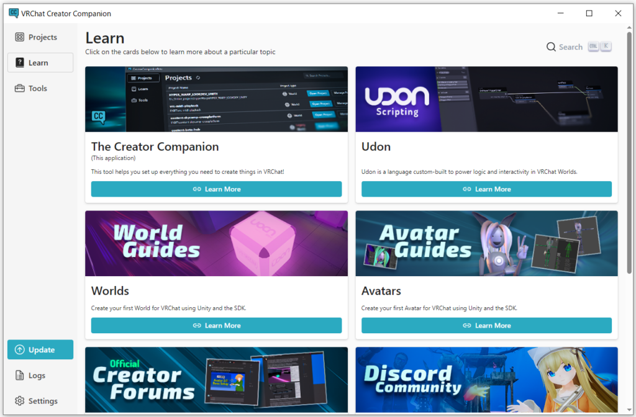
Task: Open the Creator Companion banner thumbnail
Action: pos(216,99)
